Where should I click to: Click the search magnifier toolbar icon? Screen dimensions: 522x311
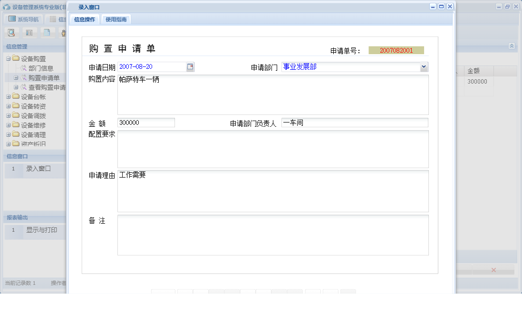tap(11, 33)
